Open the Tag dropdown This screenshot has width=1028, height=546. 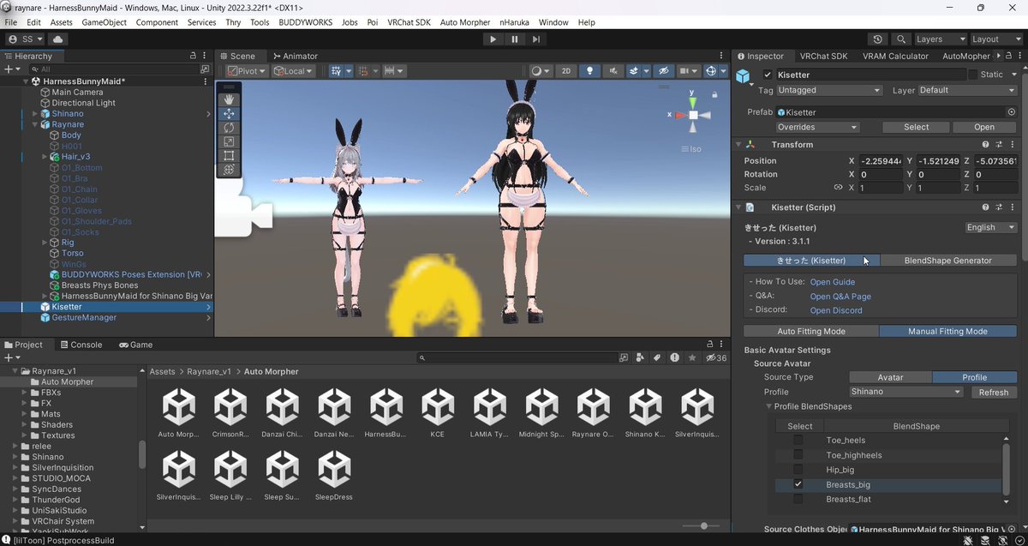pos(829,90)
